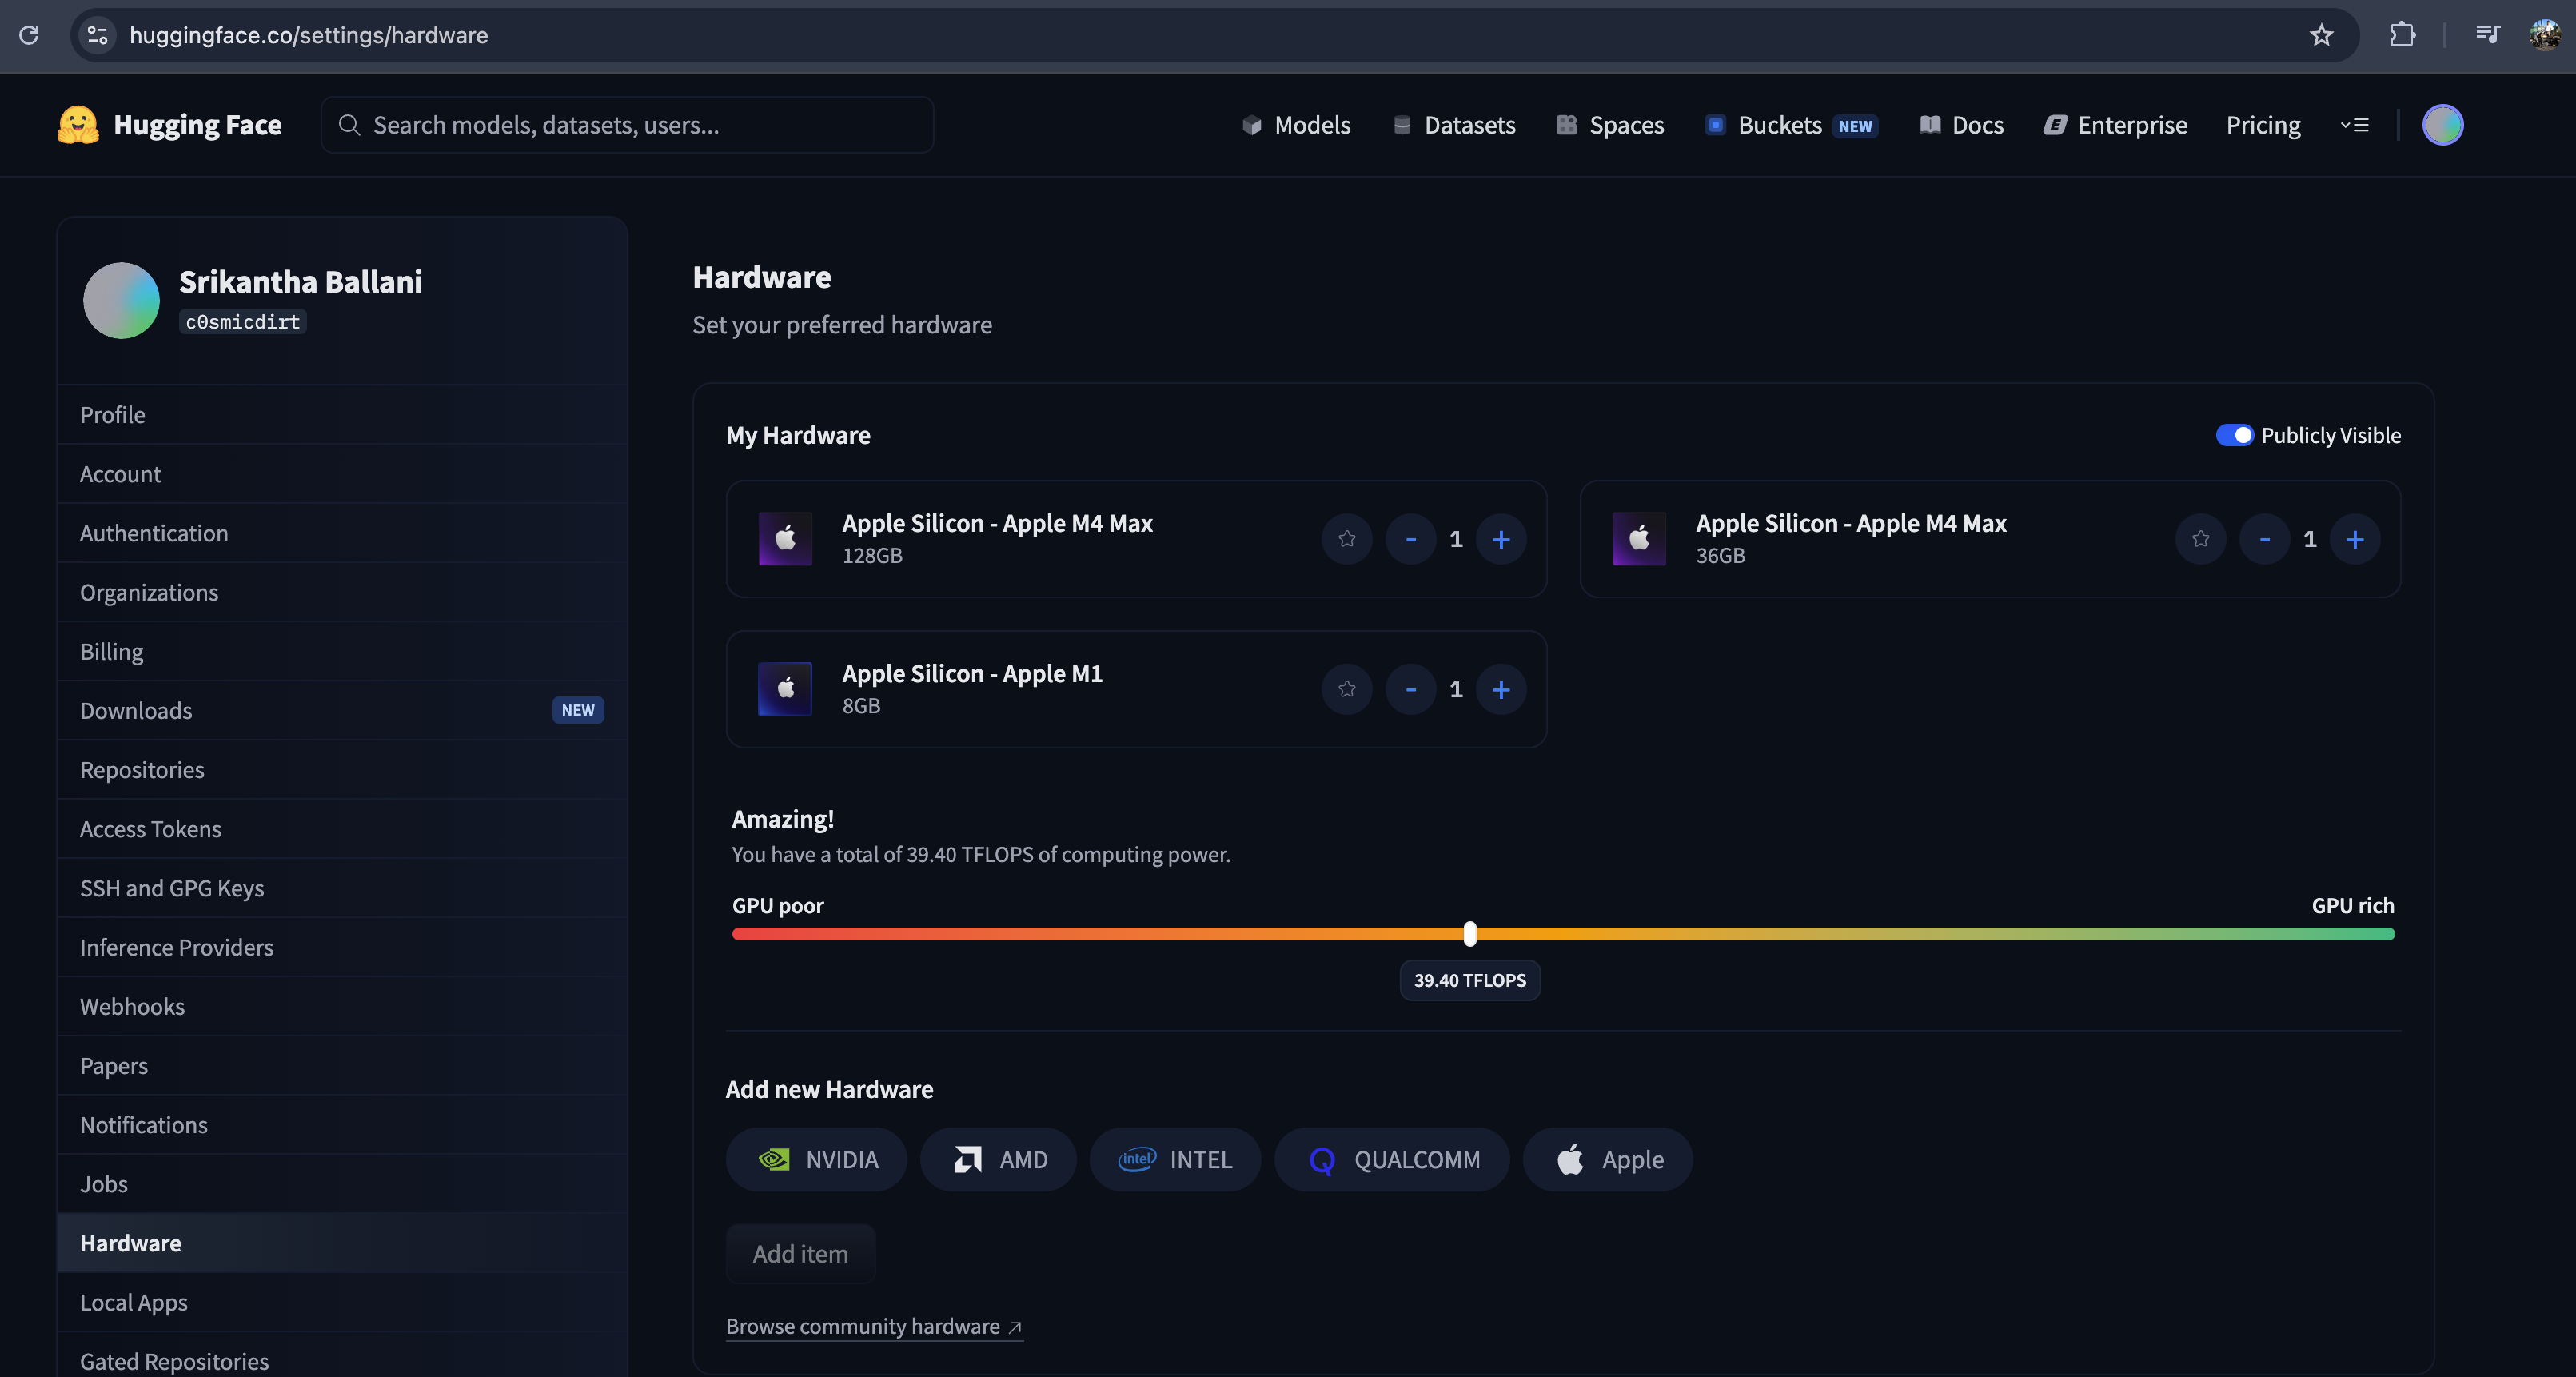
Task: Click the GPU poor to rich slider handle
Action: pyautogui.click(x=1469, y=933)
